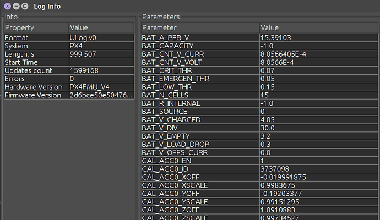This screenshot has width=380, height=220.
Task: Select the CAL_ACC0_XOFF parameter
Action: (200, 178)
